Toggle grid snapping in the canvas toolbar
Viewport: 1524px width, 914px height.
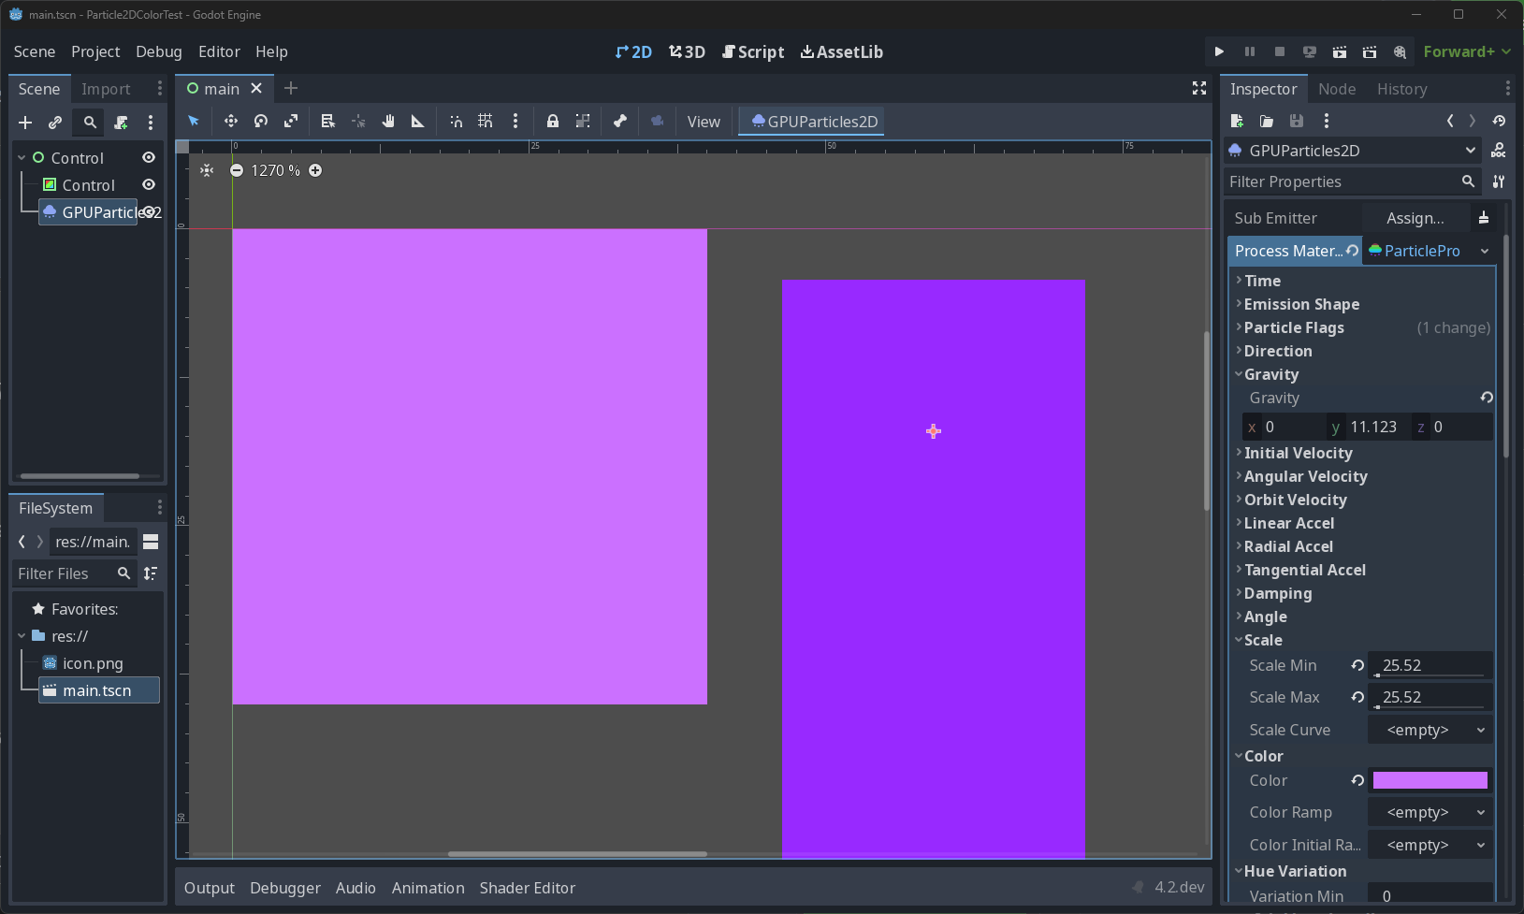pyautogui.click(x=485, y=121)
